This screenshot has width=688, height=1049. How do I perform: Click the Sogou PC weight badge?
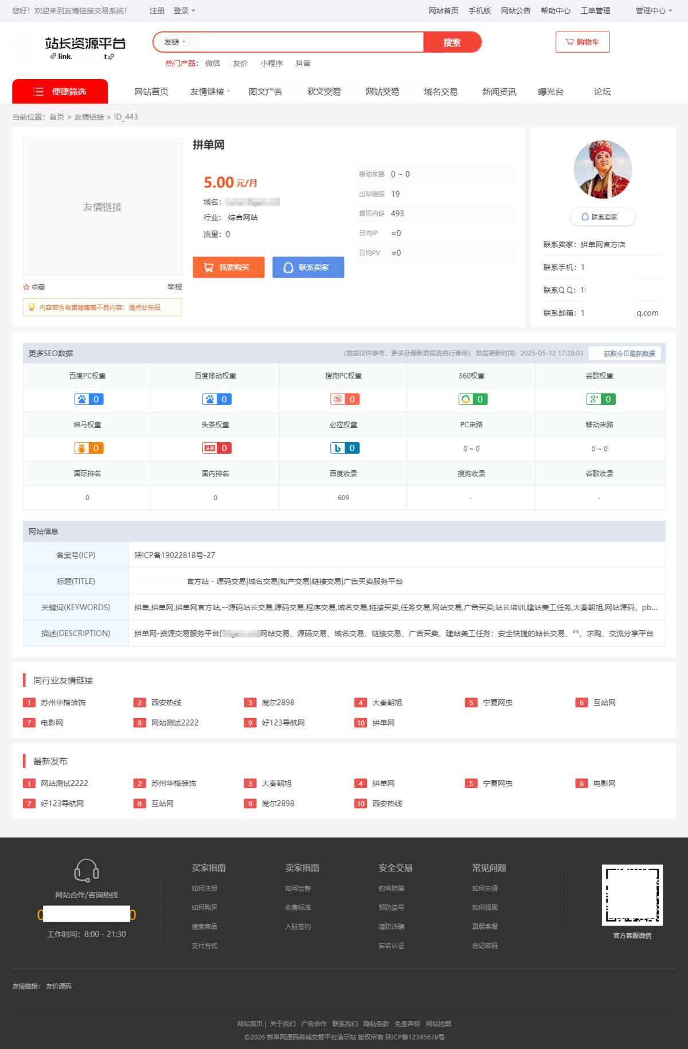point(345,399)
